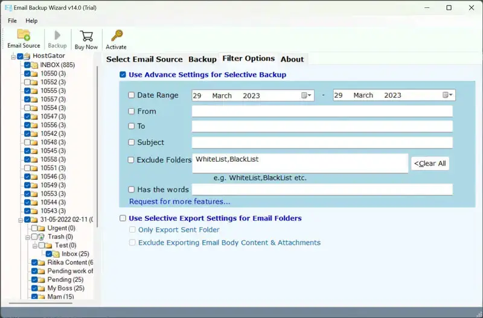The image size is (483, 318).
Task: Click the Backup play icon
Action: [57, 35]
